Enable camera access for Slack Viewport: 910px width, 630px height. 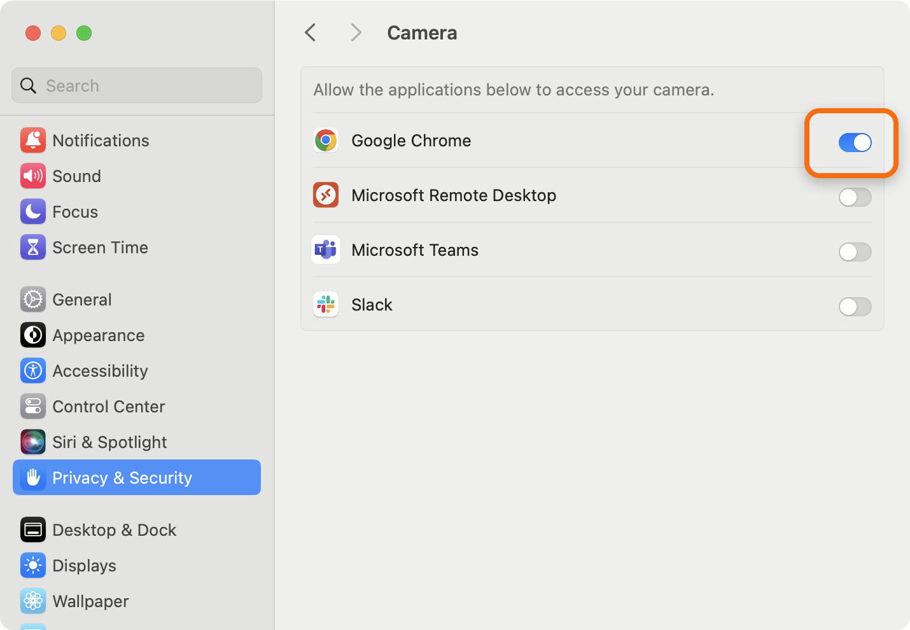coord(855,307)
